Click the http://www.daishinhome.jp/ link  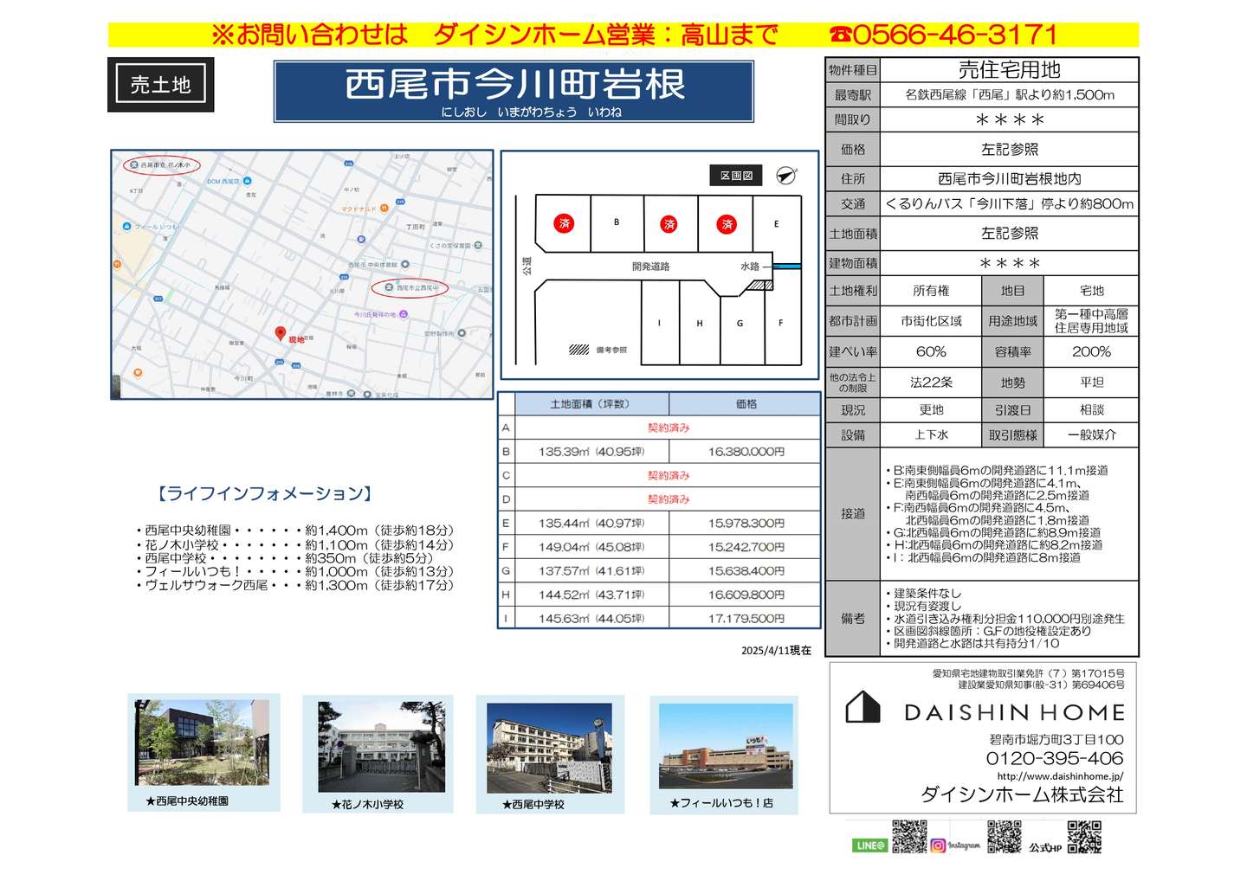pos(1060,777)
